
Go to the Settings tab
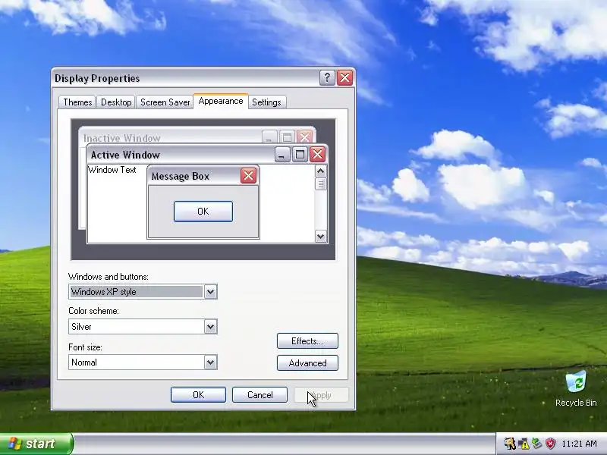click(x=266, y=102)
